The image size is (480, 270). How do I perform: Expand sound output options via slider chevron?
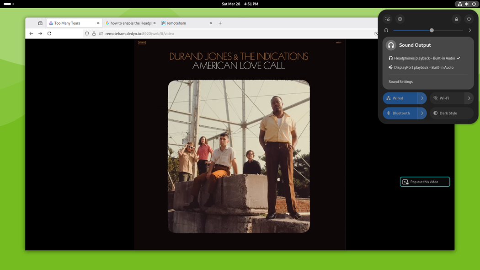coord(470,30)
